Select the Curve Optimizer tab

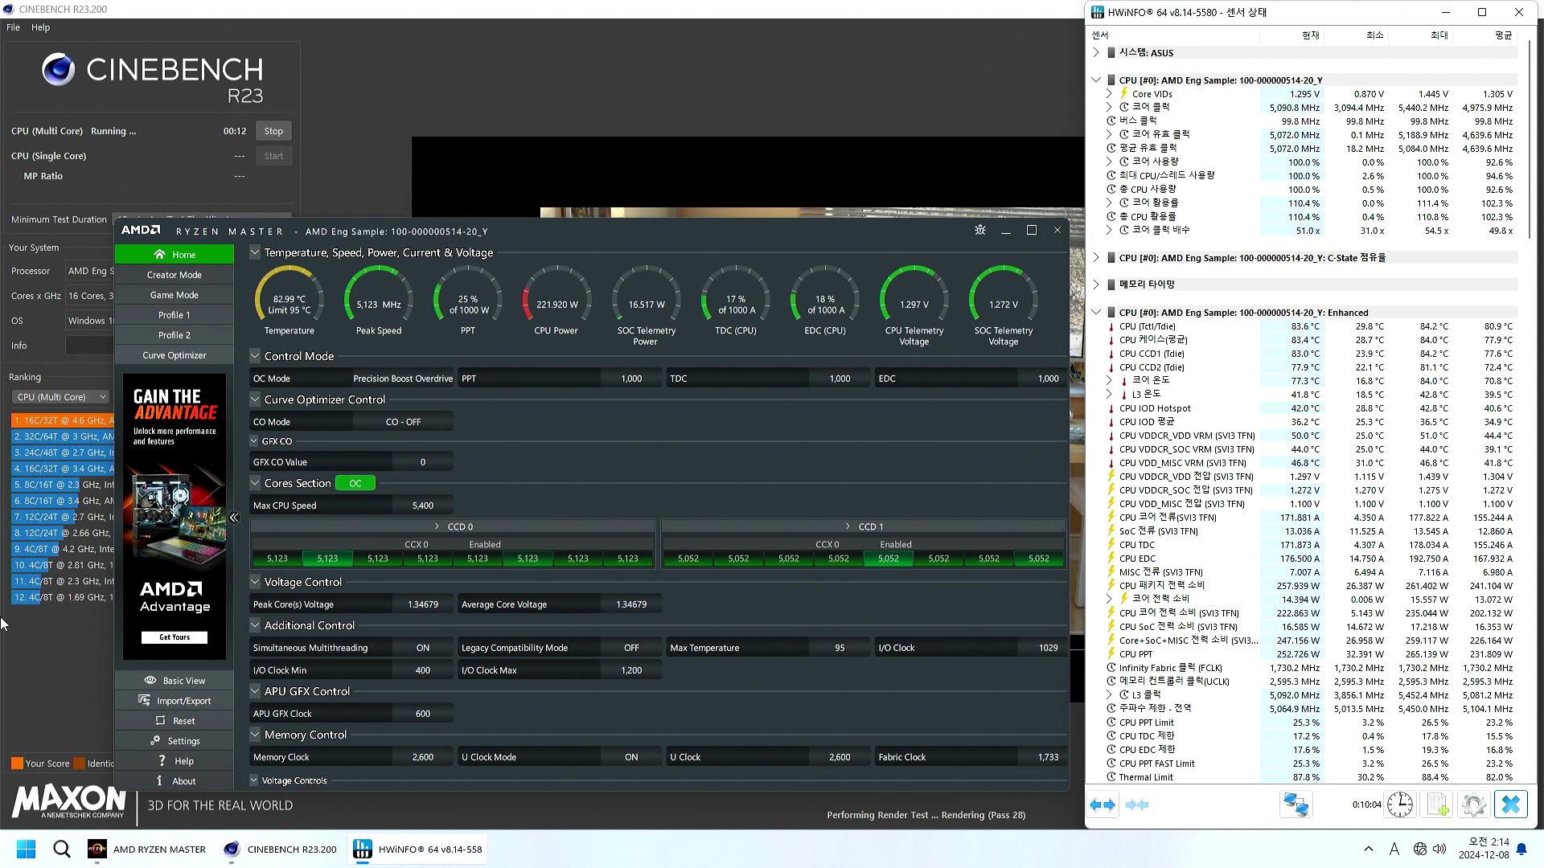175,355
